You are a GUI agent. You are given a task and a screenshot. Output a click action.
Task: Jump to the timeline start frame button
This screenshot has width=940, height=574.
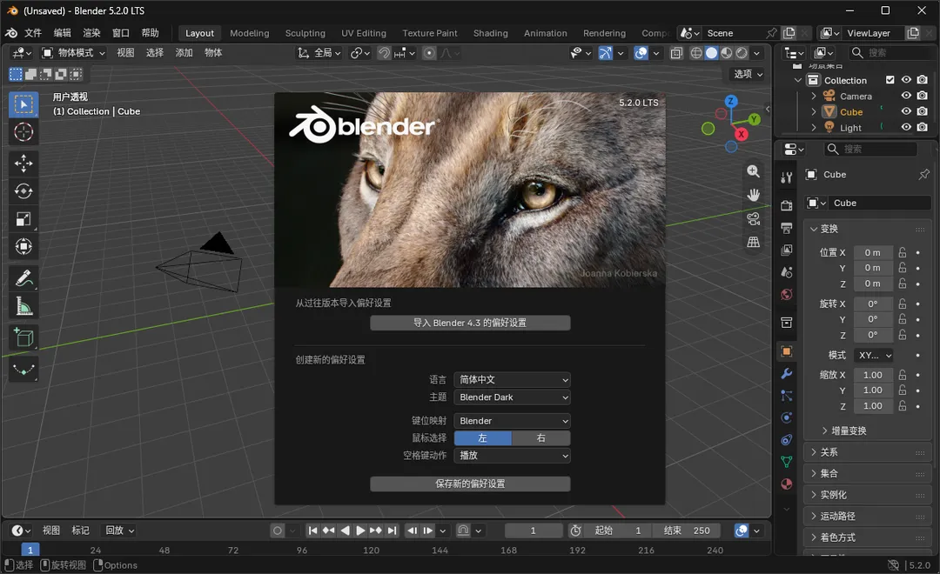click(x=312, y=531)
